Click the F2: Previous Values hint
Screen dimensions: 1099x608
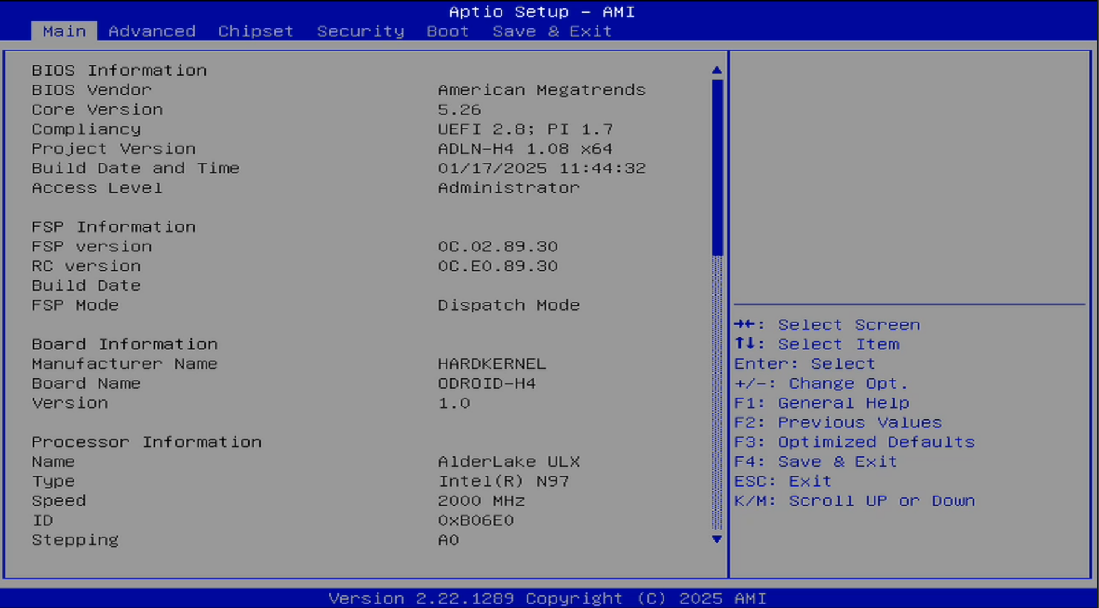[x=837, y=422]
